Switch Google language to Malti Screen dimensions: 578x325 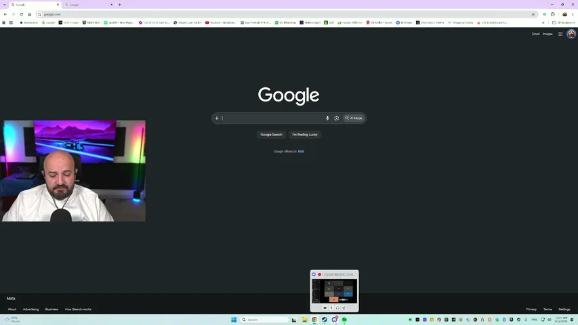(x=301, y=152)
